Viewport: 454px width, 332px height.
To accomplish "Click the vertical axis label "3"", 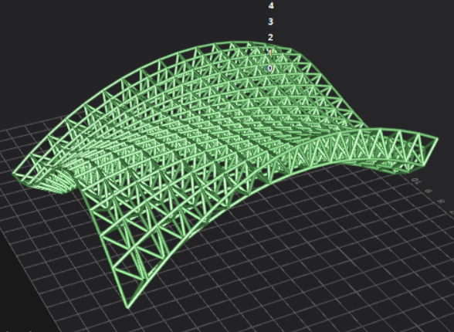I will click(x=270, y=22).
